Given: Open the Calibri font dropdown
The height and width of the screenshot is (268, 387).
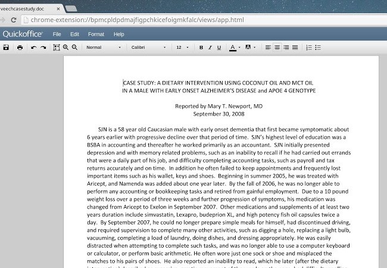Looking at the screenshot, I should pos(148,48).
